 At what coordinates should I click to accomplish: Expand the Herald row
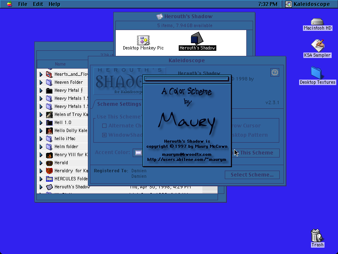tap(41, 163)
